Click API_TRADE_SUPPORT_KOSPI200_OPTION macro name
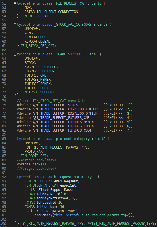Image resolution: width=157 pixels, height=227 pixels. pos(65,114)
